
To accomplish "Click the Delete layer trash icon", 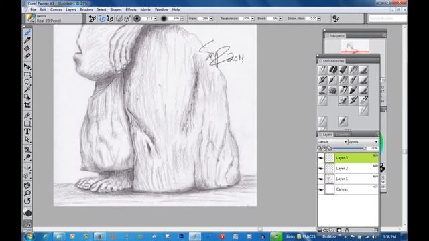I will [x=376, y=230].
